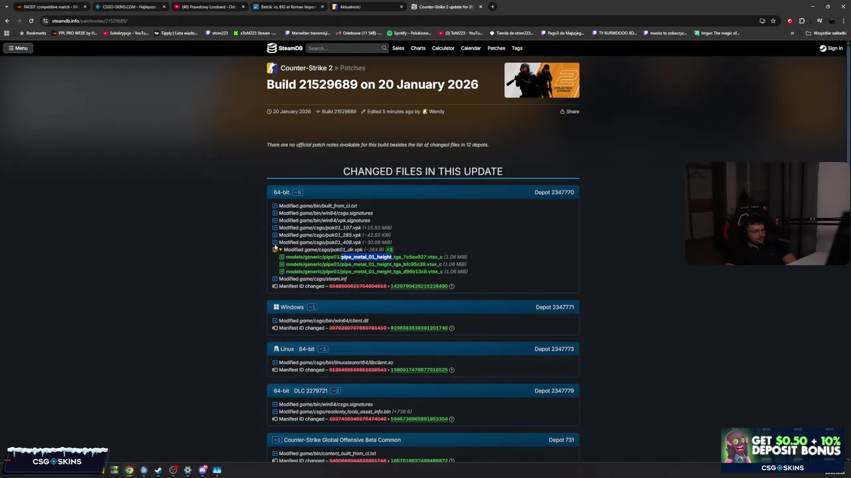The width and height of the screenshot is (851, 478).
Task: Open the Steam taskbar icon
Action: [158, 470]
